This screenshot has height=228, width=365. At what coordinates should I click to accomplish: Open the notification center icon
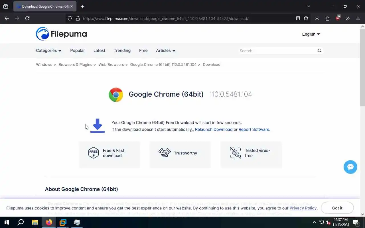click(356, 223)
